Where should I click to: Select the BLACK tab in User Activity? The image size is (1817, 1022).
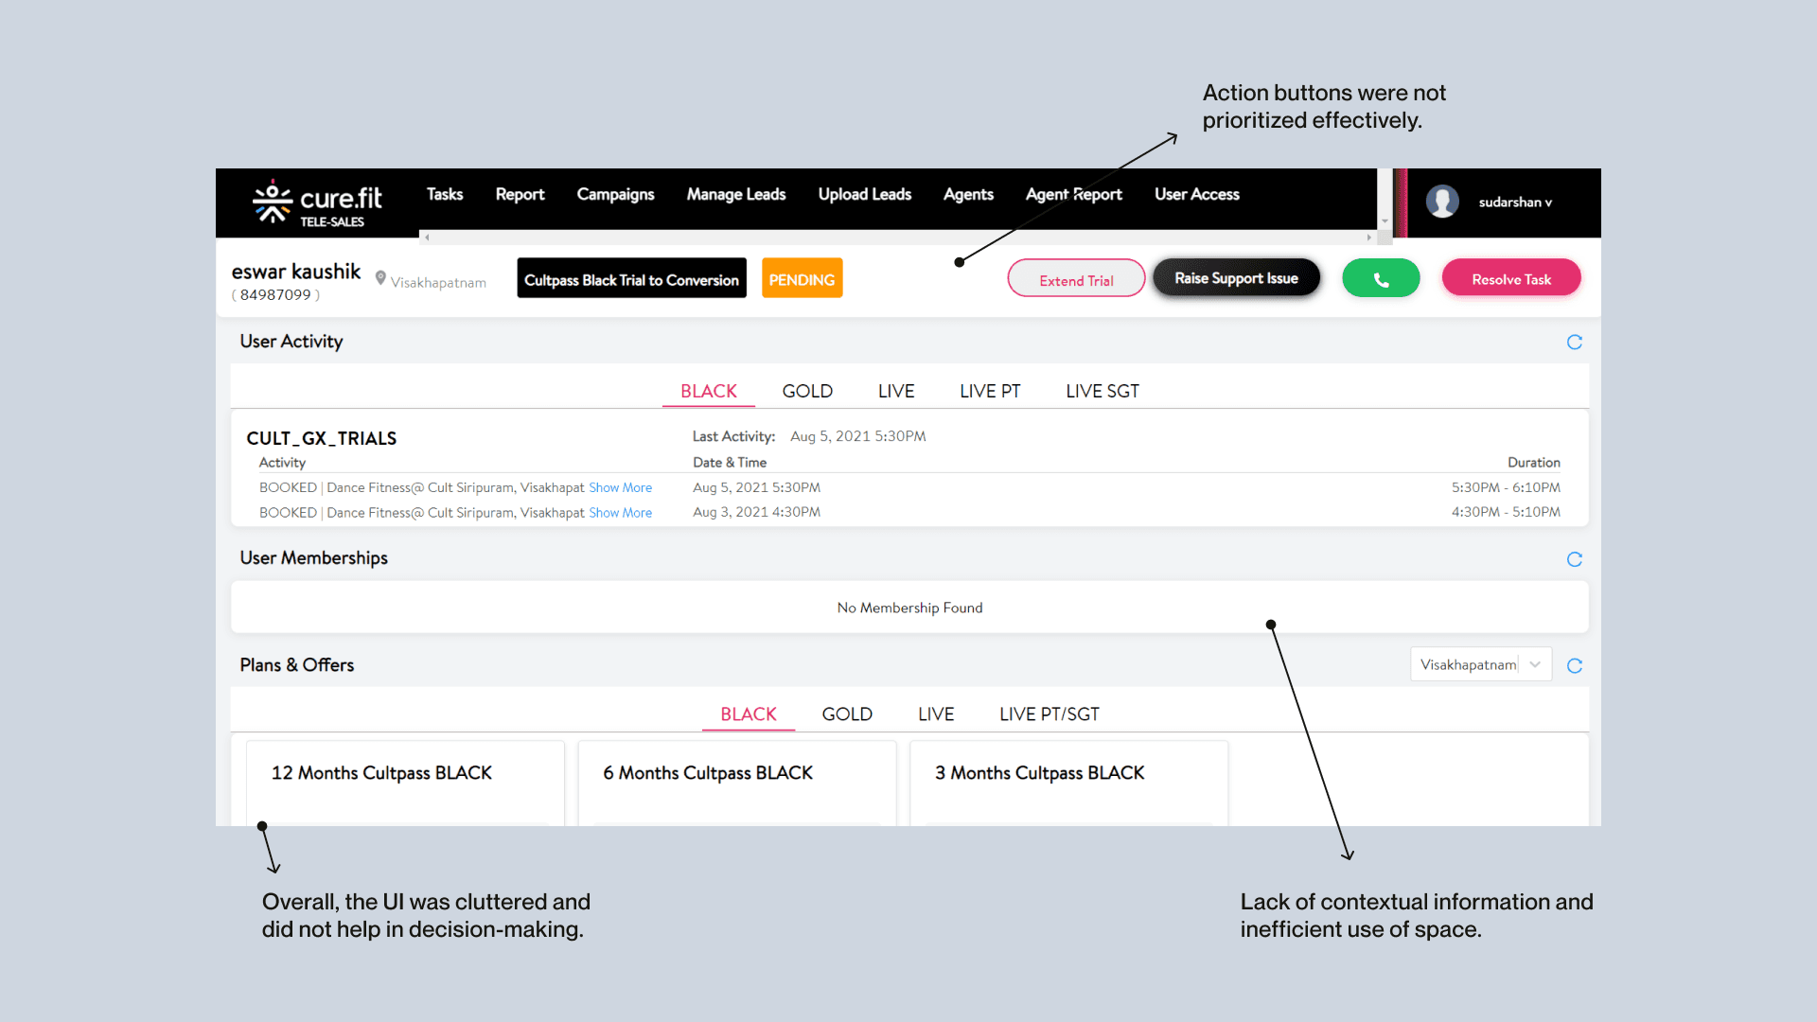(709, 391)
